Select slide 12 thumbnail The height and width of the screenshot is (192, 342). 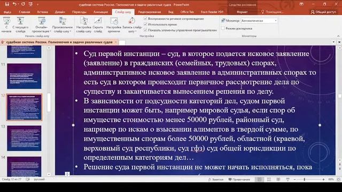[x=24, y=107]
